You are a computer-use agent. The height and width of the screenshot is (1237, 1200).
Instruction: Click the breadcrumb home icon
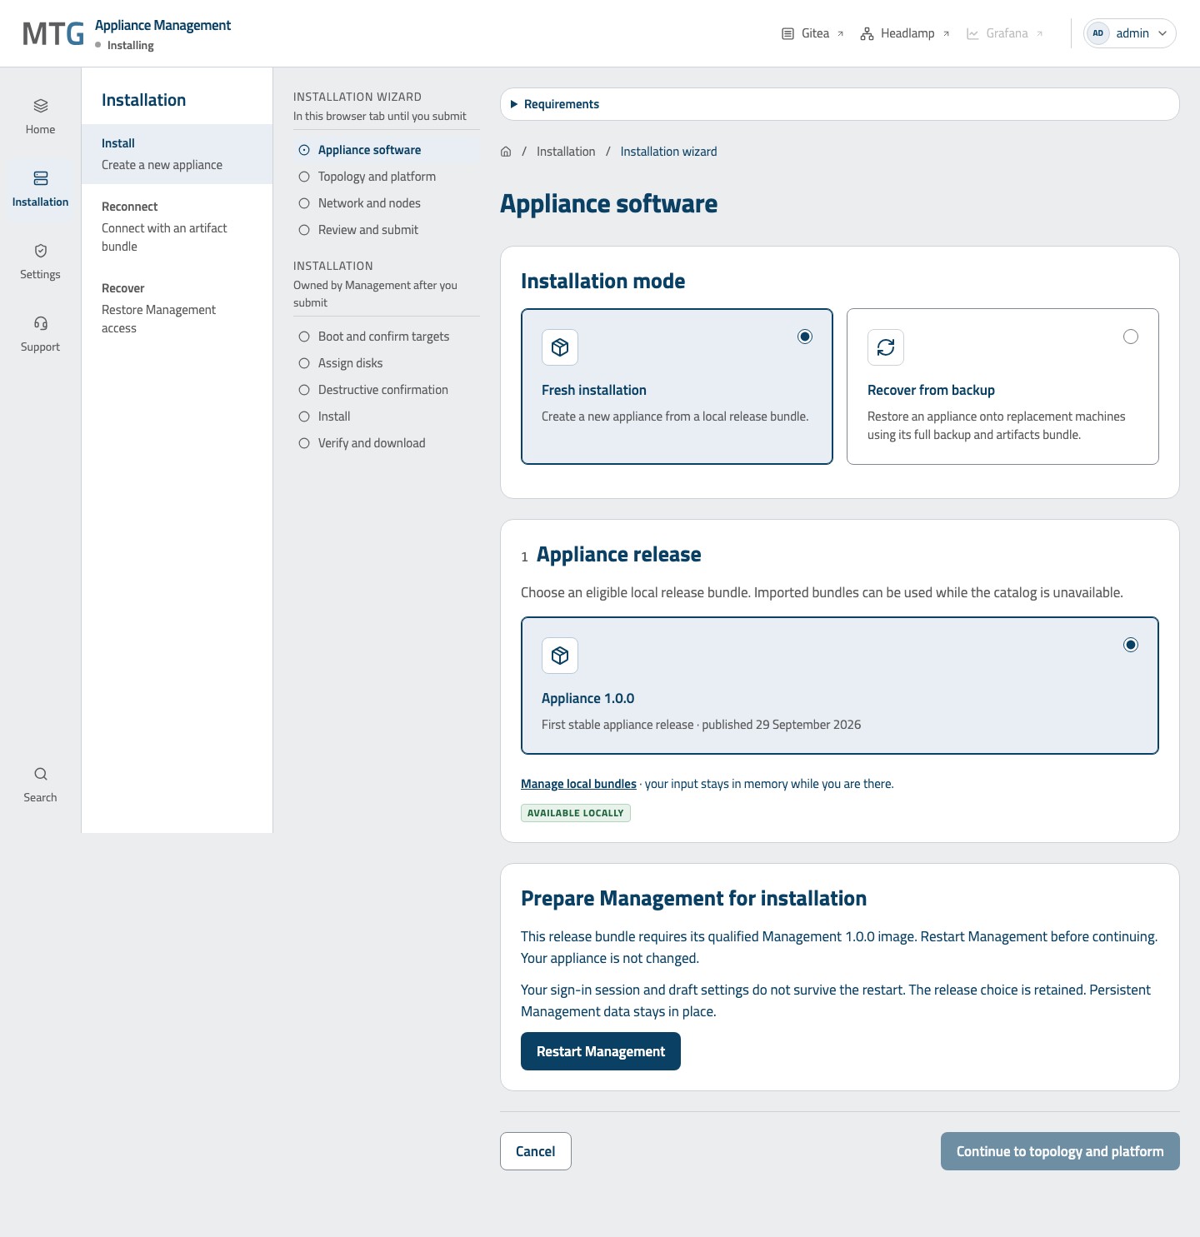coord(506,152)
